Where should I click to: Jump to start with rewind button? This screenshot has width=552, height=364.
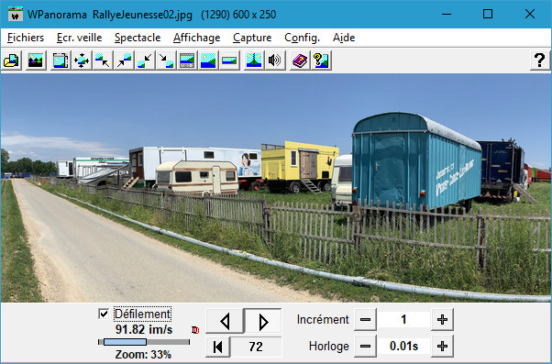point(218,347)
